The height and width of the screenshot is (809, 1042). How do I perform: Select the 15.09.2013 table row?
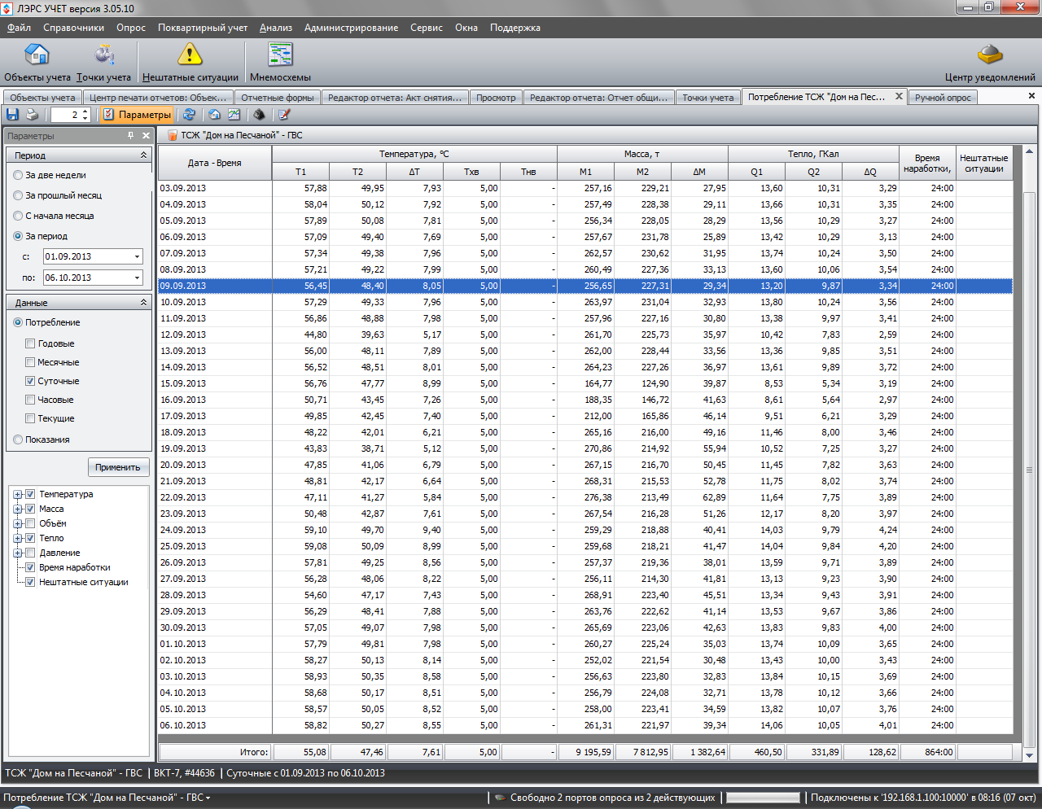coord(585,383)
